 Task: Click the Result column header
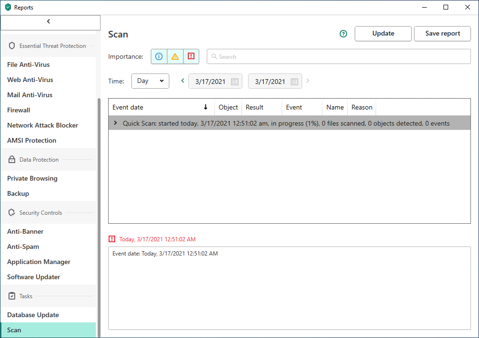point(255,107)
